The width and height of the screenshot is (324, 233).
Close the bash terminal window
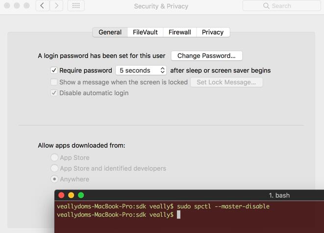(61, 195)
